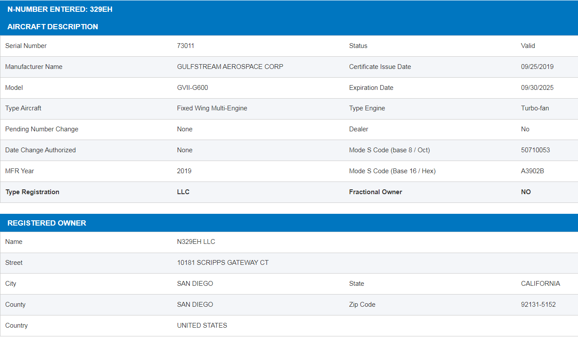The image size is (578, 346).
Task: Select Fractional Owner value 'NO'
Action: [526, 192]
